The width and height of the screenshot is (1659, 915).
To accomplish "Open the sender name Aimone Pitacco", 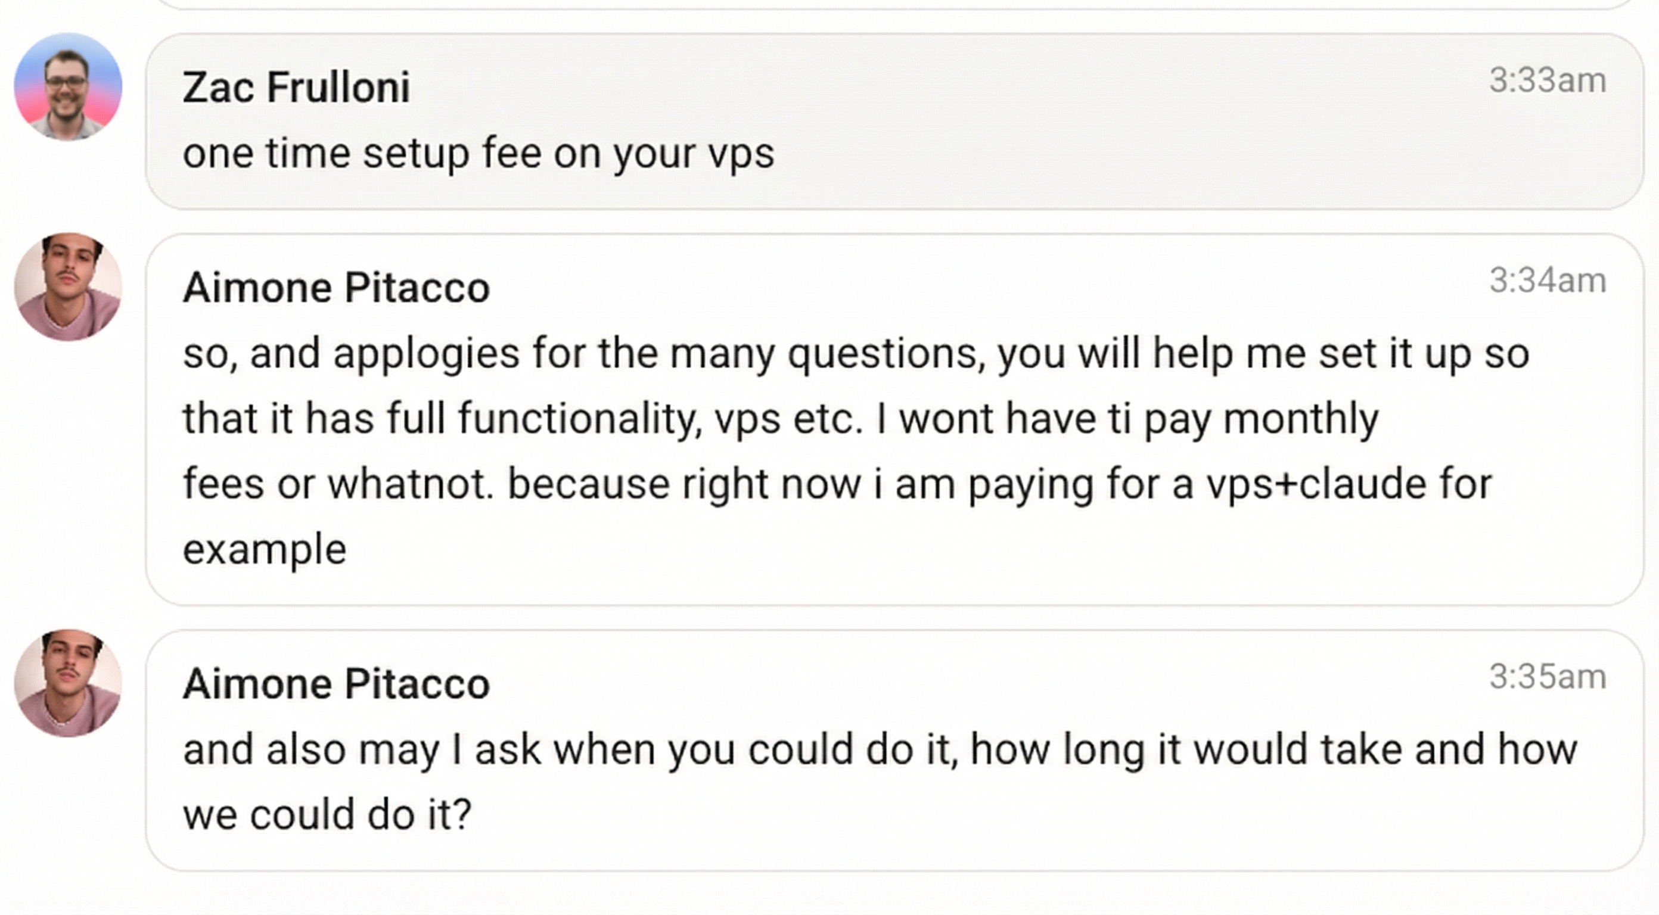I will point(335,288).
